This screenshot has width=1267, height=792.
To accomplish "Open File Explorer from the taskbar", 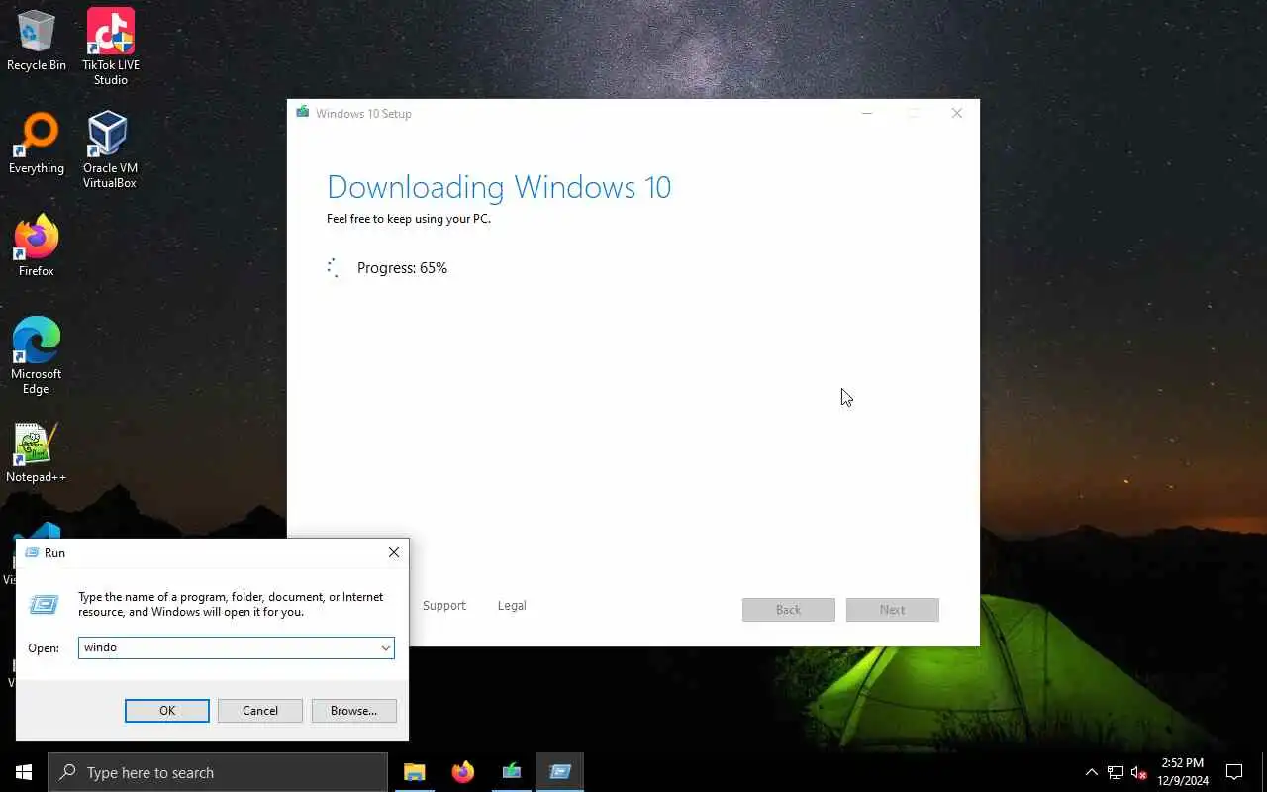I will (x=414, y=772).
